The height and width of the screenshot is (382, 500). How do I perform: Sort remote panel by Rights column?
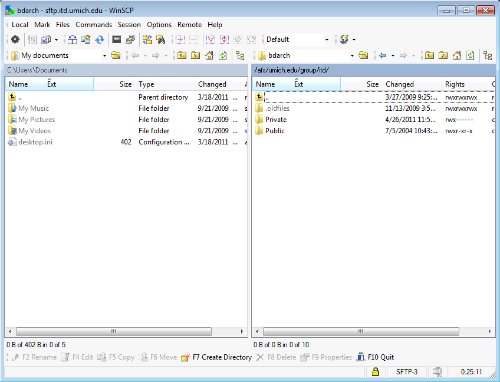[465, 84]
